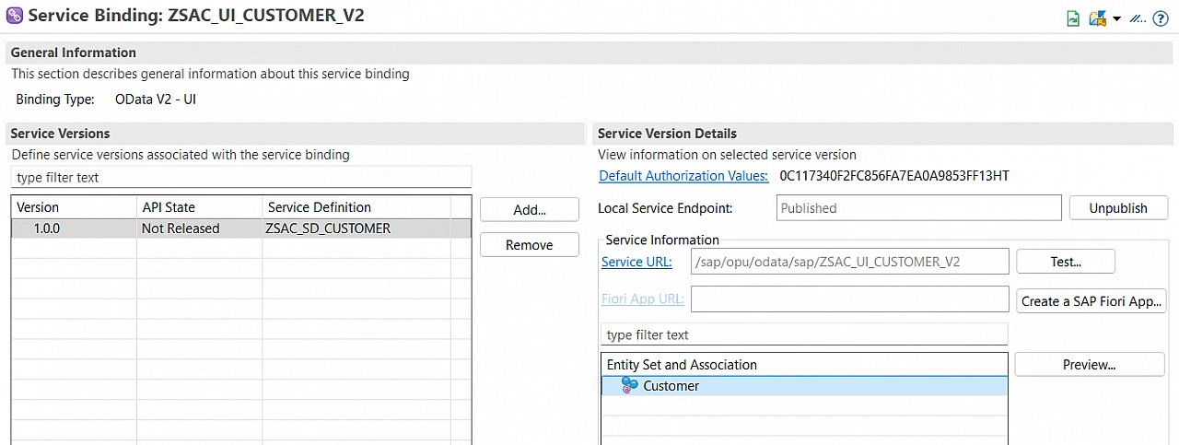Image resolution: width=1179 pixels, height=445 pixels.
Task: Click the General Information section header
Action: pyautogui.click(x=589, y=53)
